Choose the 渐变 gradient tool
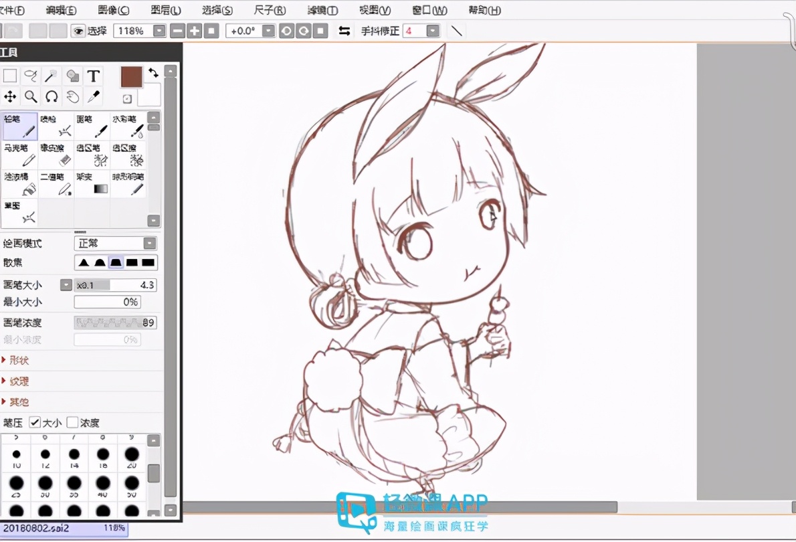 coord(92,184)
